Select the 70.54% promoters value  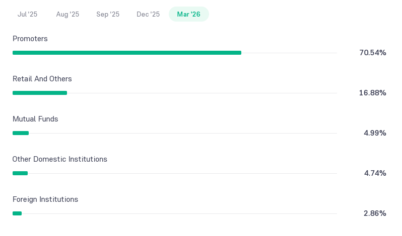pos(373,53)
